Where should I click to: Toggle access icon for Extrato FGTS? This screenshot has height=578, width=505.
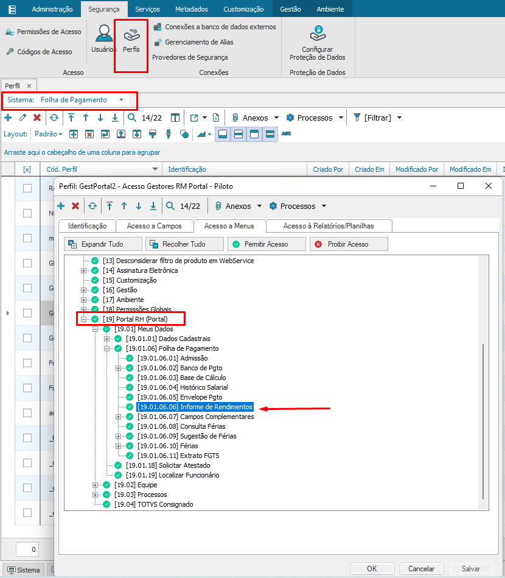click(130, 456)
